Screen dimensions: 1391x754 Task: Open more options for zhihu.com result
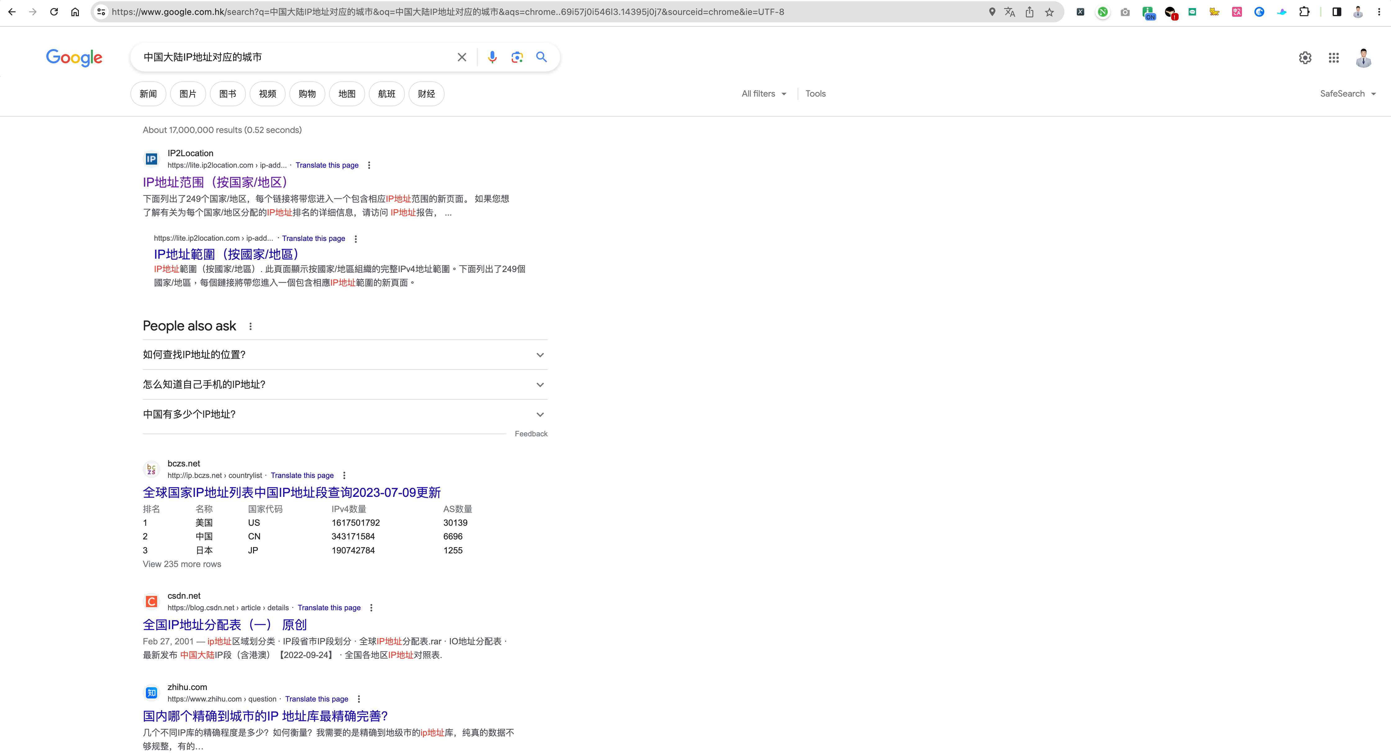pos(359,699)
